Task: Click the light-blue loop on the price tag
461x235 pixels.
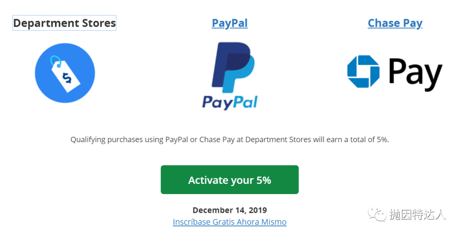Action: pyautogui.click(x=56, y=62)
